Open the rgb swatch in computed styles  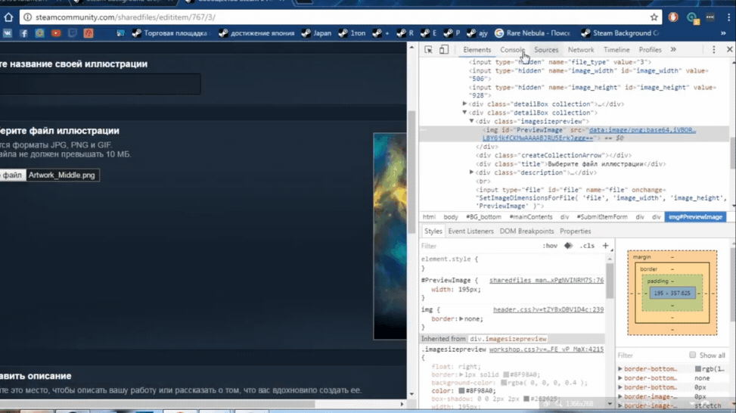(x=698, y=369)
